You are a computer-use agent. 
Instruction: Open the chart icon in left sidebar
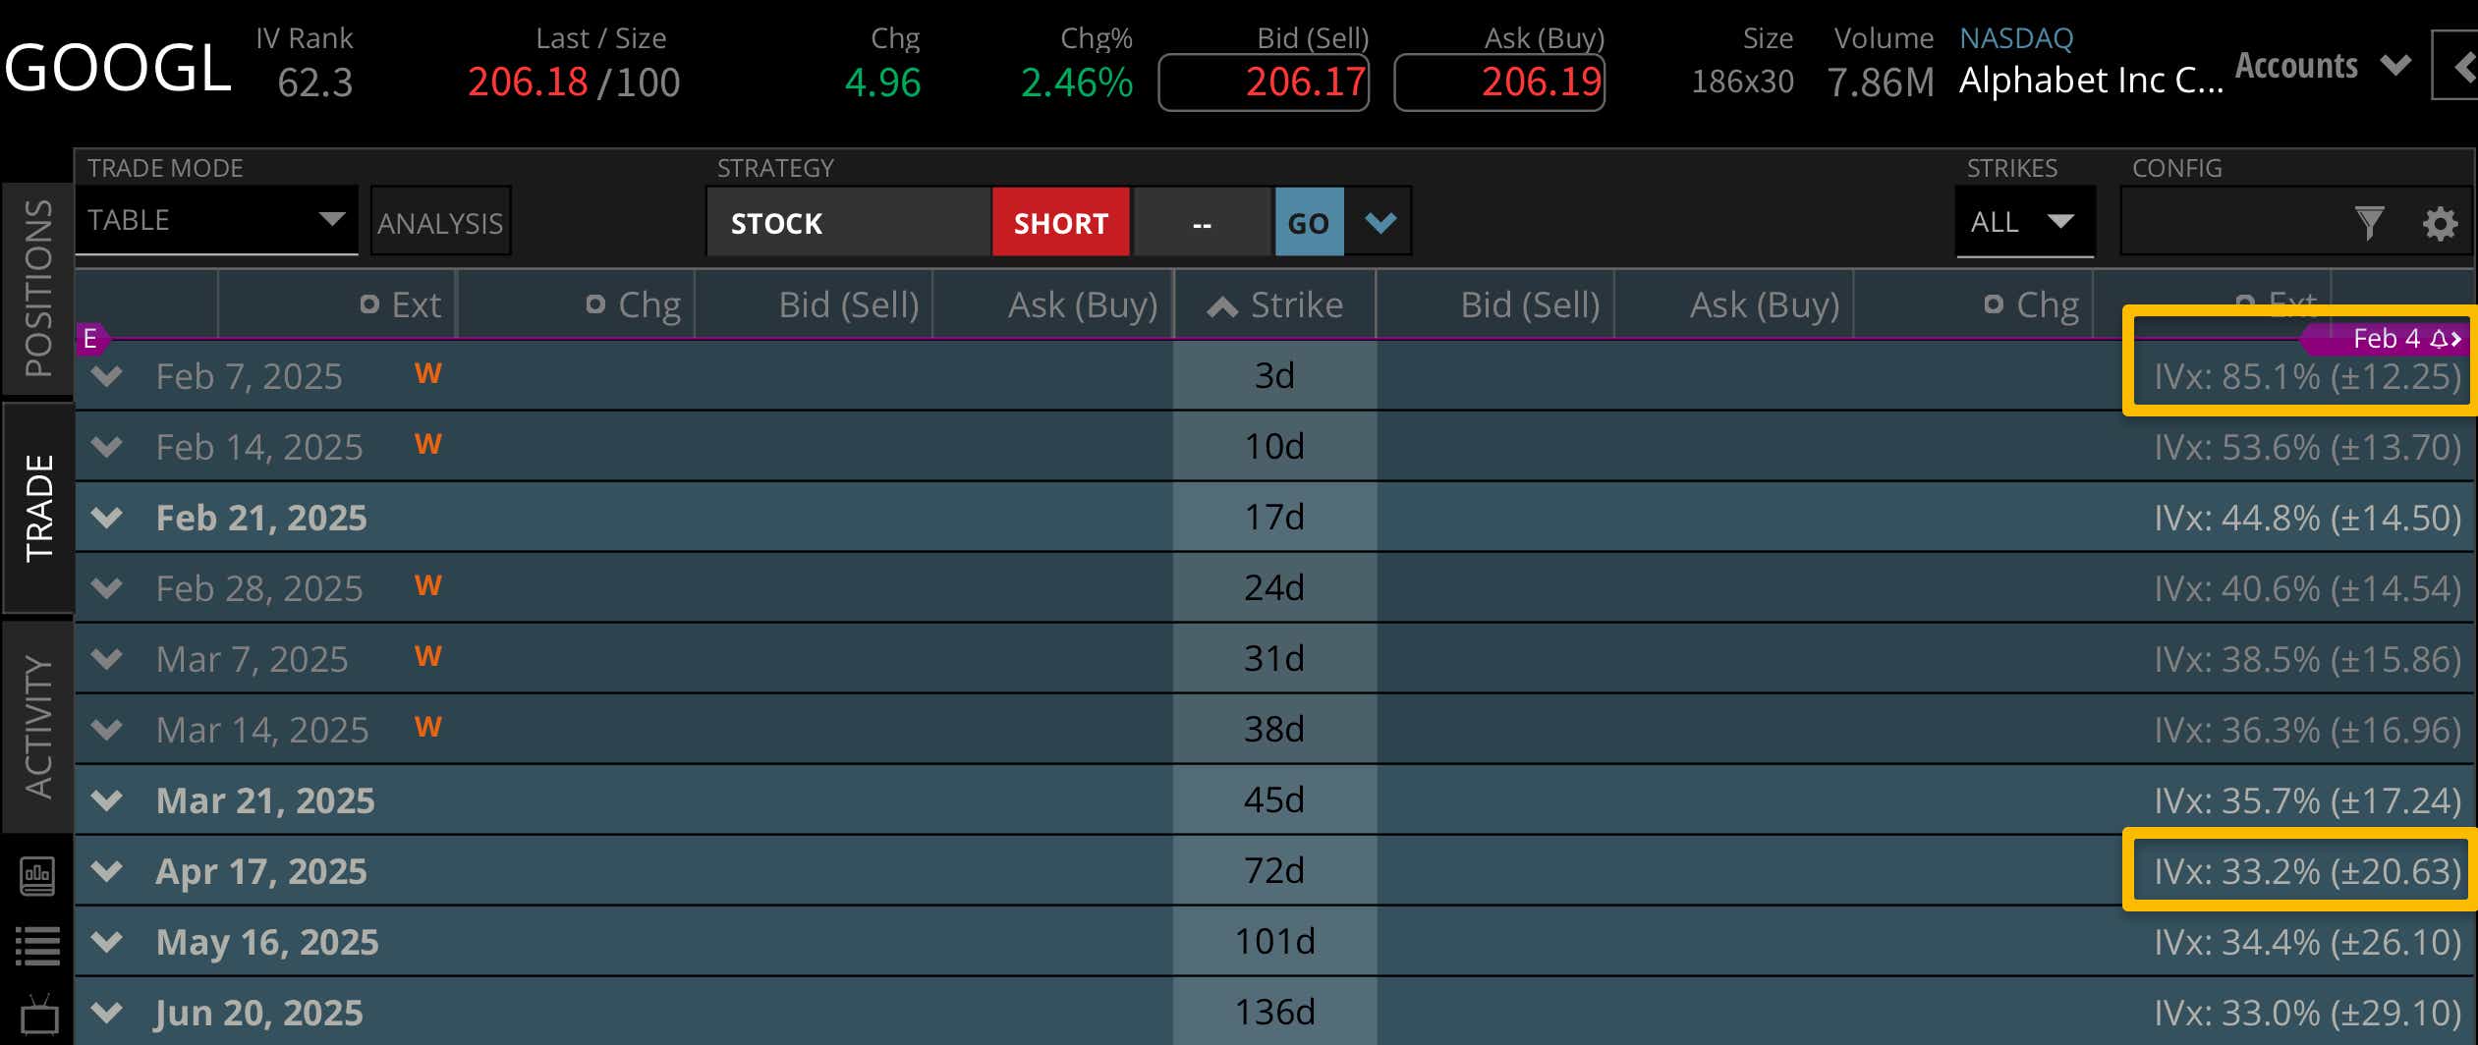pyautogui.click(x=37, y=874)
